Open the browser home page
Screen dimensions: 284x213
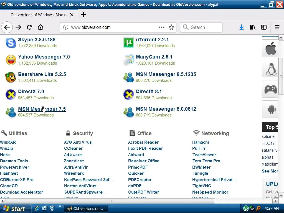pyautogui.click(x=40, y=27)
